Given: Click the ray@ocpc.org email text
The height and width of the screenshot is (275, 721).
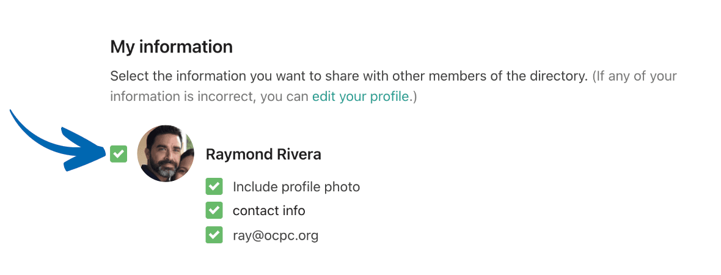Looking at the screenshot, I should coord(276,235).
